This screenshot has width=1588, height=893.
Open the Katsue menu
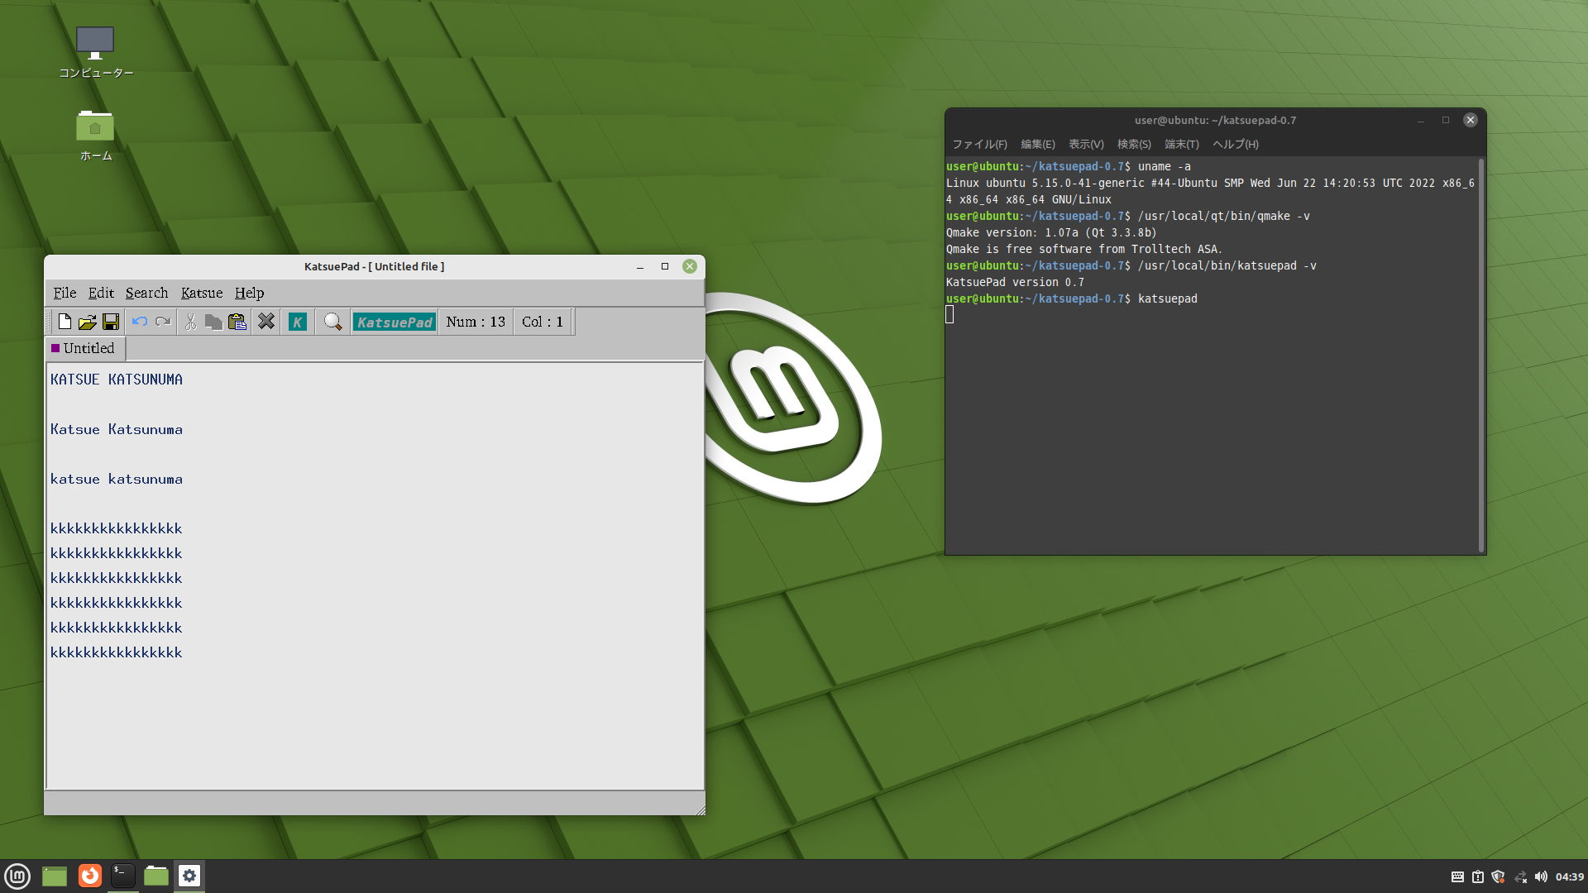click(x=202, y=293)
